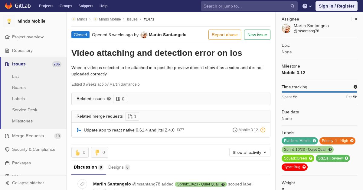Open the Projects menu
Viewport: 363px width, 190px height.
[x=46, y=6]
